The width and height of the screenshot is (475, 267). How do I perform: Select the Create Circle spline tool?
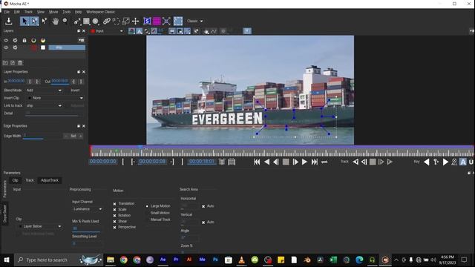(x=96, y=21)
